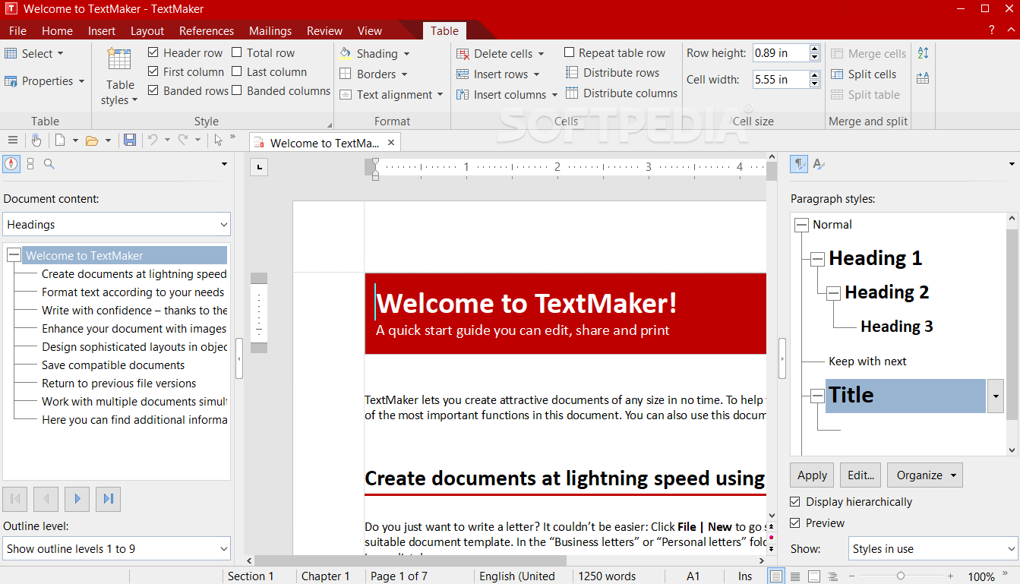Switch sidebar to page thumbnails view
This screenshot has width=1020, height=584.
pos(30,163)
